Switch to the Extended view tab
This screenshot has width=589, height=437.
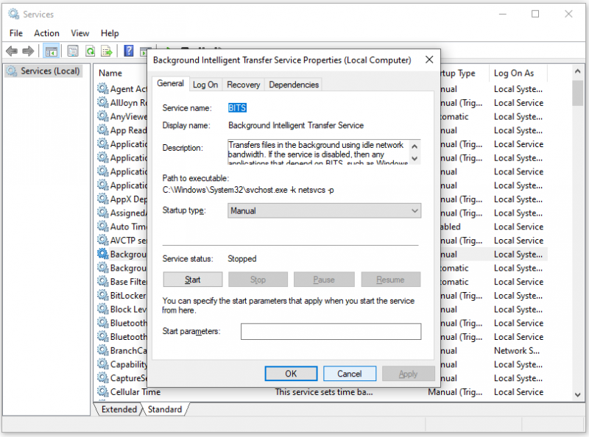119,409
